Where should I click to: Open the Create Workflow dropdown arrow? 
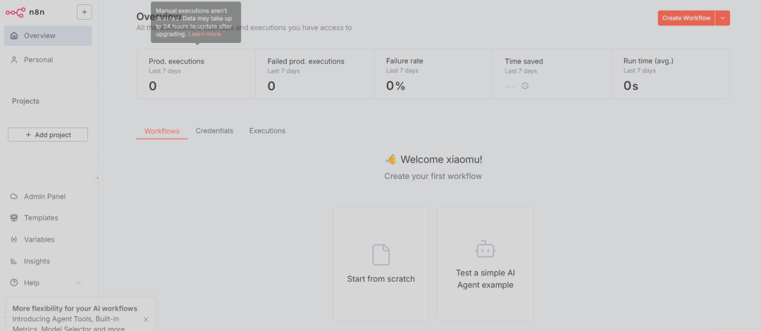(x=723, y=18)
